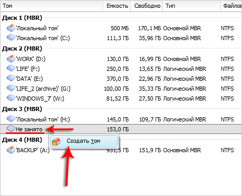The height and width of the screenshot is (196, 242).
Task: Click the 153,0 ГБ unallocated capacity value
Action: 118,129
